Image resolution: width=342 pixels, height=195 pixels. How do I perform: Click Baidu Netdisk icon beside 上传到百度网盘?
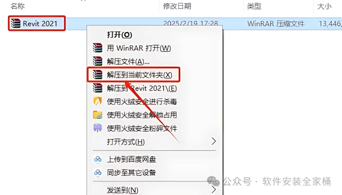click(98, 159)
